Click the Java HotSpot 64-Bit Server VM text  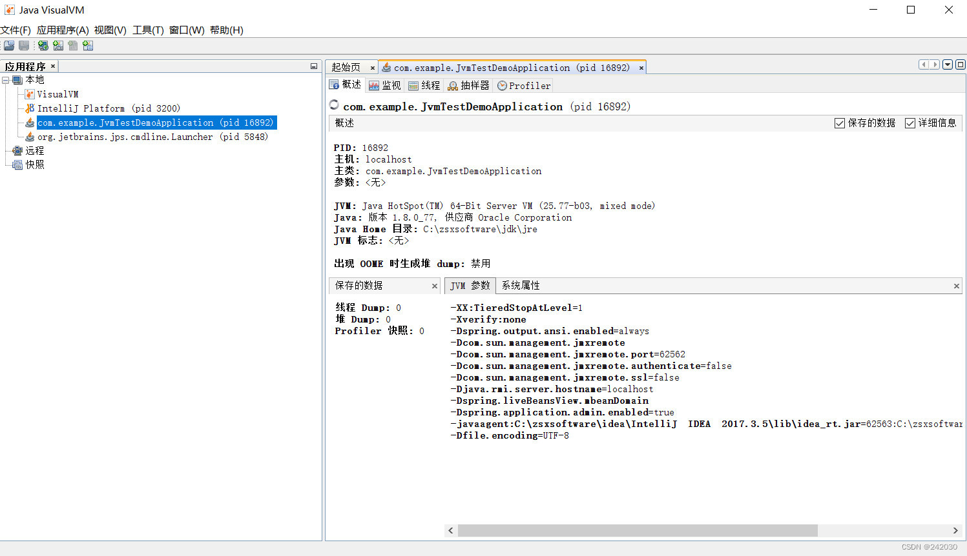509,206
